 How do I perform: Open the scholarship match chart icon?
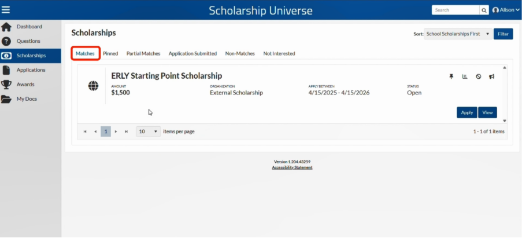point(465,76)
